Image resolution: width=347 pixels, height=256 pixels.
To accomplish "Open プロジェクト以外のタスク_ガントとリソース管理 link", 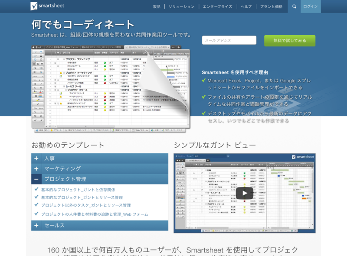I will tap(86, 205).
